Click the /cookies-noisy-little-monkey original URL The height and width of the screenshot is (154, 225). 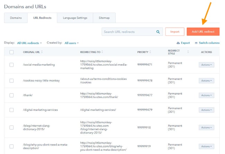(41, 81)
